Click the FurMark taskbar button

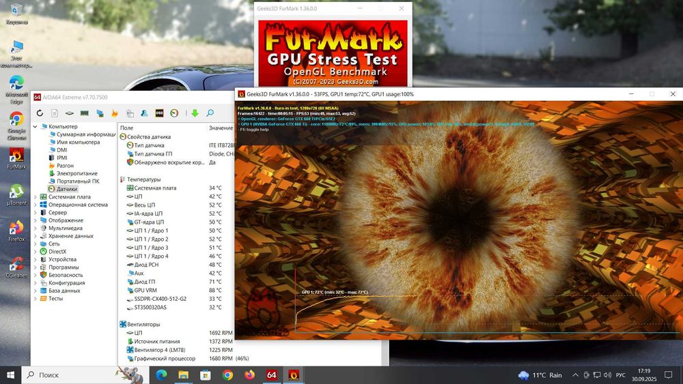click(294, 375)
